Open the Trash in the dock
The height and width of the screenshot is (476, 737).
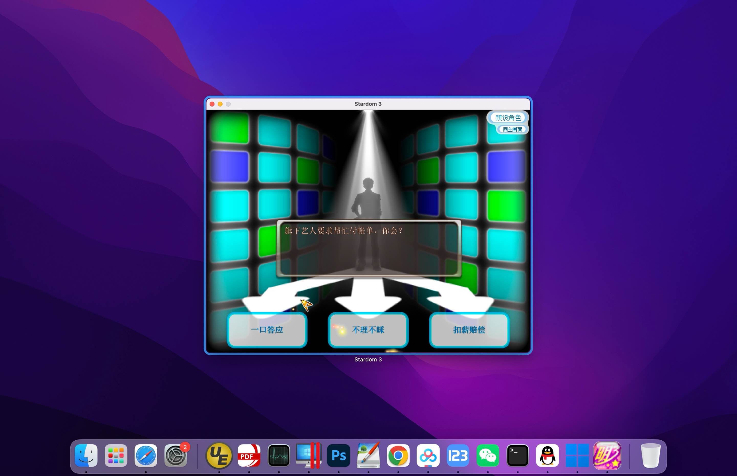click(650, 455)
